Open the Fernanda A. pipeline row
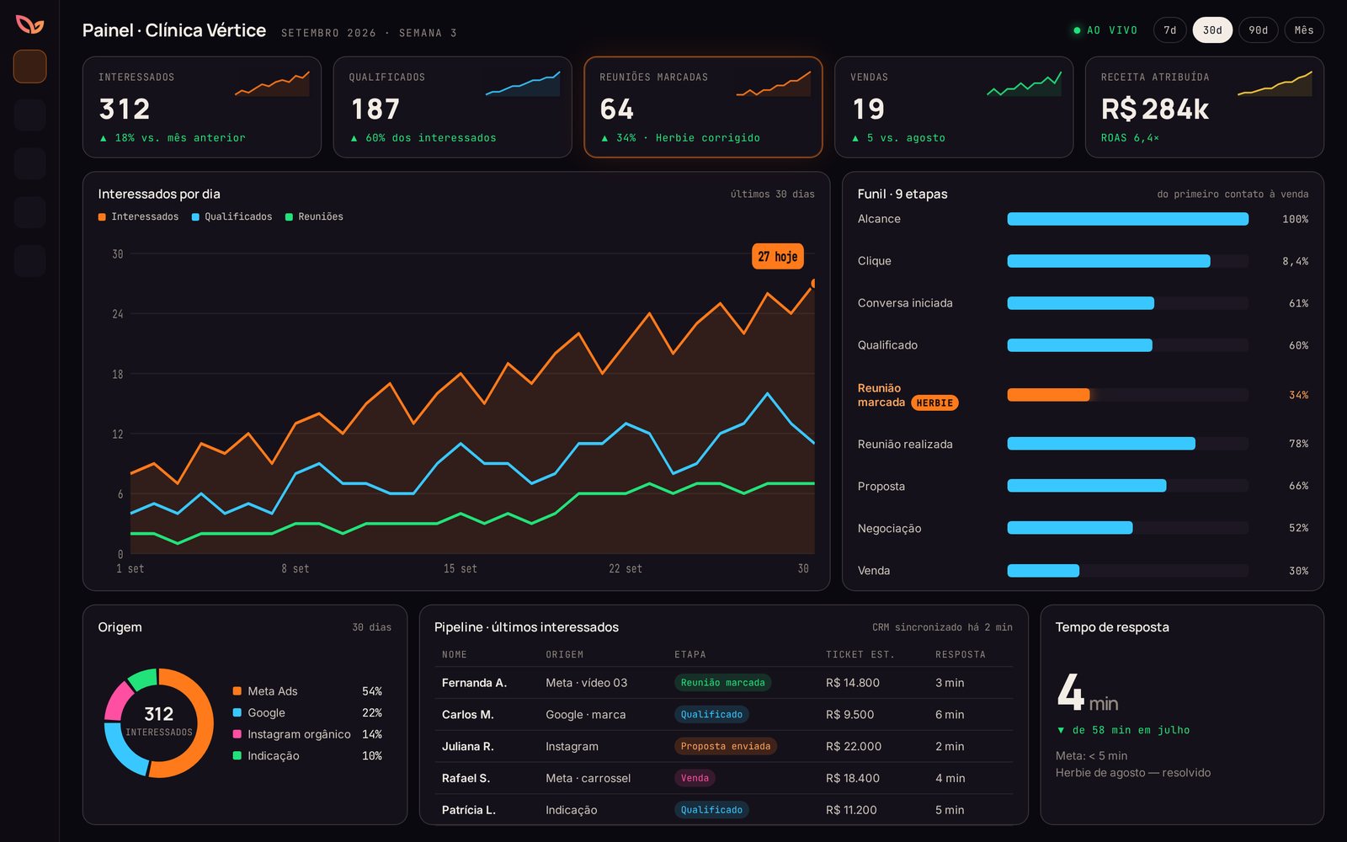This screenshot has height=842, width=1347. point(724,683)
